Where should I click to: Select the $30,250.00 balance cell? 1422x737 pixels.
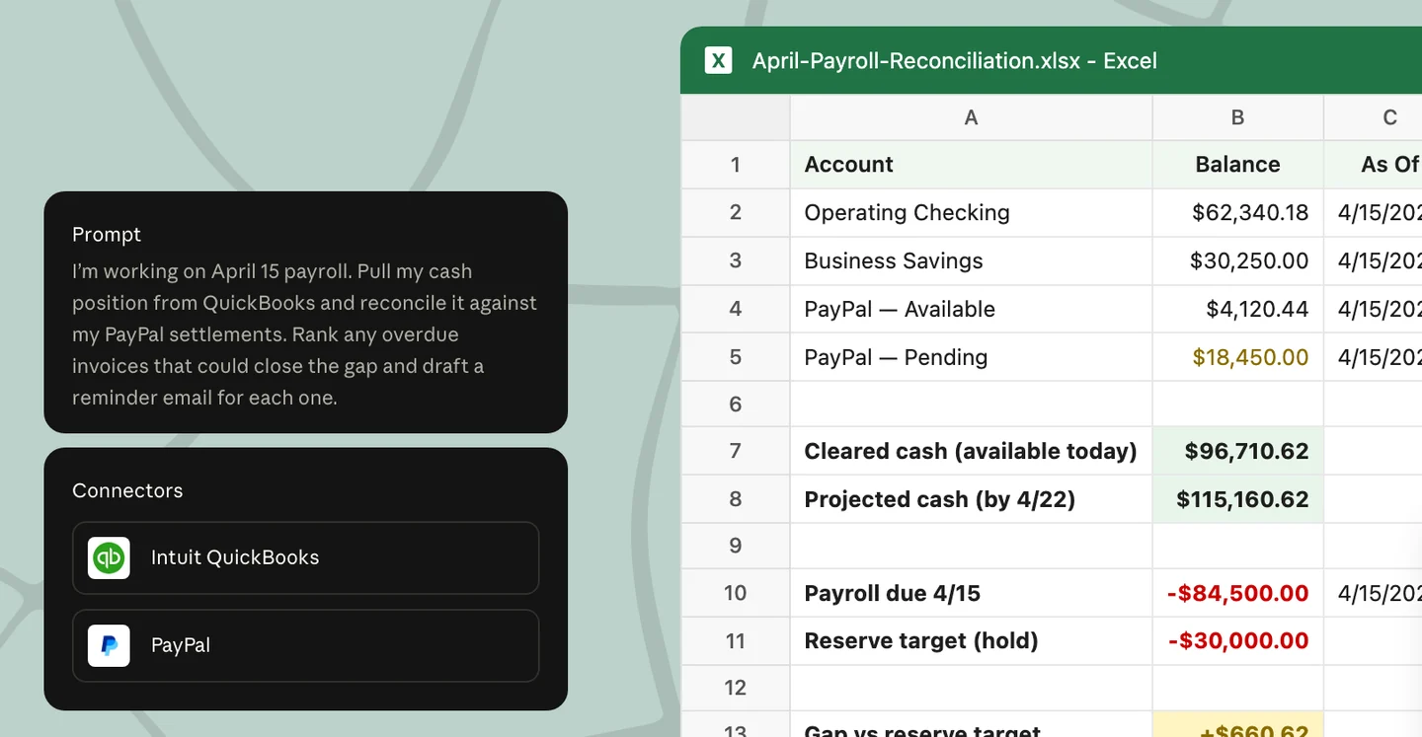tap(1237, 261)
